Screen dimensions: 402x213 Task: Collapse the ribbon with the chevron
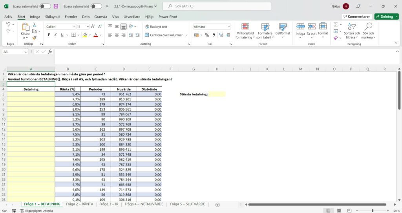(396, 43)
